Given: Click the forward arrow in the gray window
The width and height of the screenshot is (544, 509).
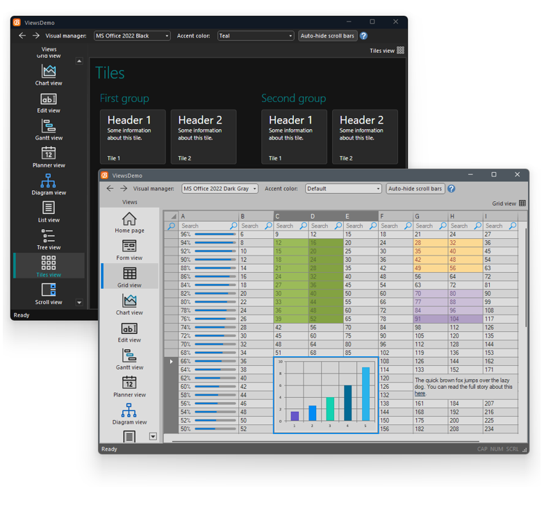Looking at the screenshot, I should coord(124,189).
